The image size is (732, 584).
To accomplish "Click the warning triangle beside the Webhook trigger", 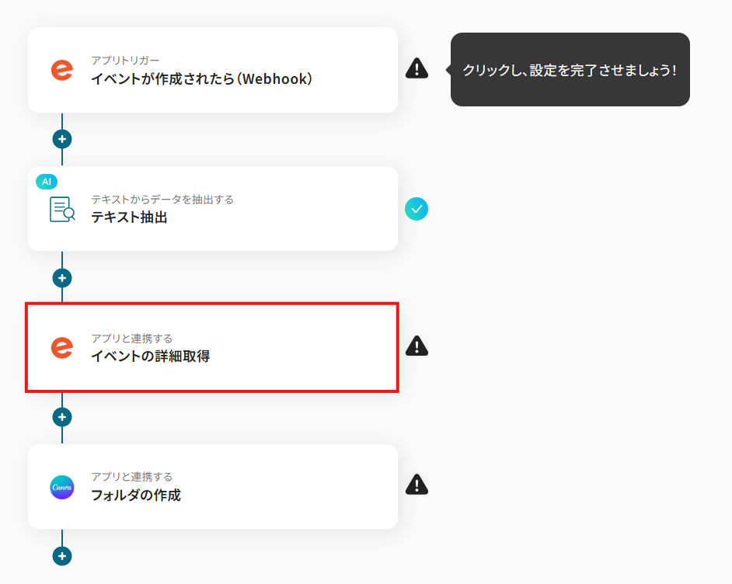I will [417, 68].
